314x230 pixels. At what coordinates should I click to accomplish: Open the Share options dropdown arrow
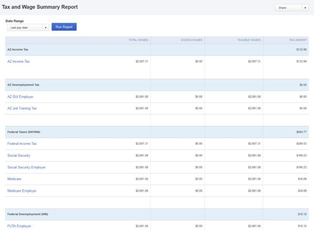click(306, 7)
